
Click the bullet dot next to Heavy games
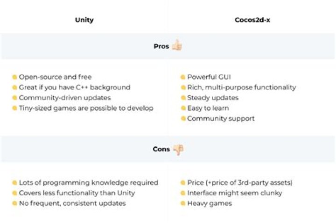coord(183,203)
